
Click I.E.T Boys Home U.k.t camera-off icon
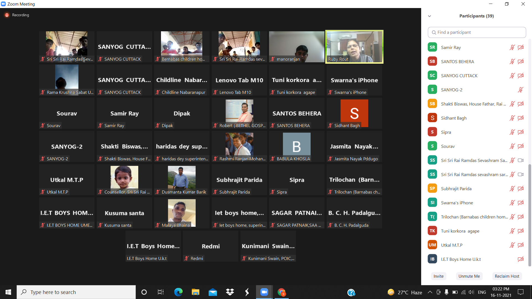[x=521, y=259]
